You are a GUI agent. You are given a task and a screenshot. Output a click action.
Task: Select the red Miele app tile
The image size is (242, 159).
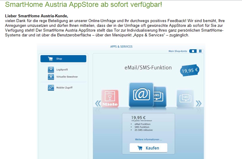(x=110, y=98)
